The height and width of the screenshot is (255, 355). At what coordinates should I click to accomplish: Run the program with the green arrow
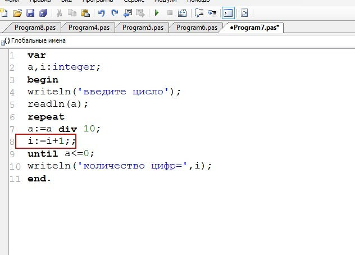[x=157, y=13]
